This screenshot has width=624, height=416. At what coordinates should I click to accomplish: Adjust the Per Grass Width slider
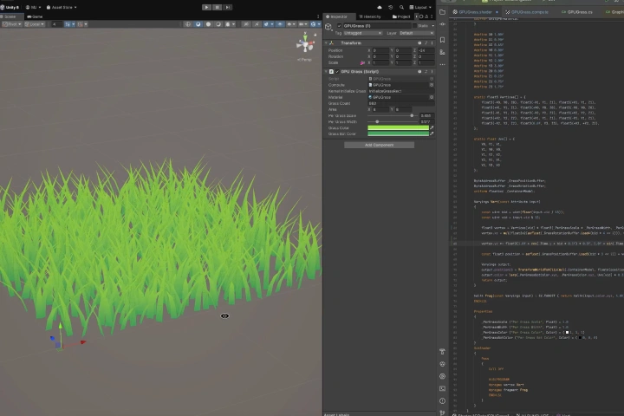[393, 122]
